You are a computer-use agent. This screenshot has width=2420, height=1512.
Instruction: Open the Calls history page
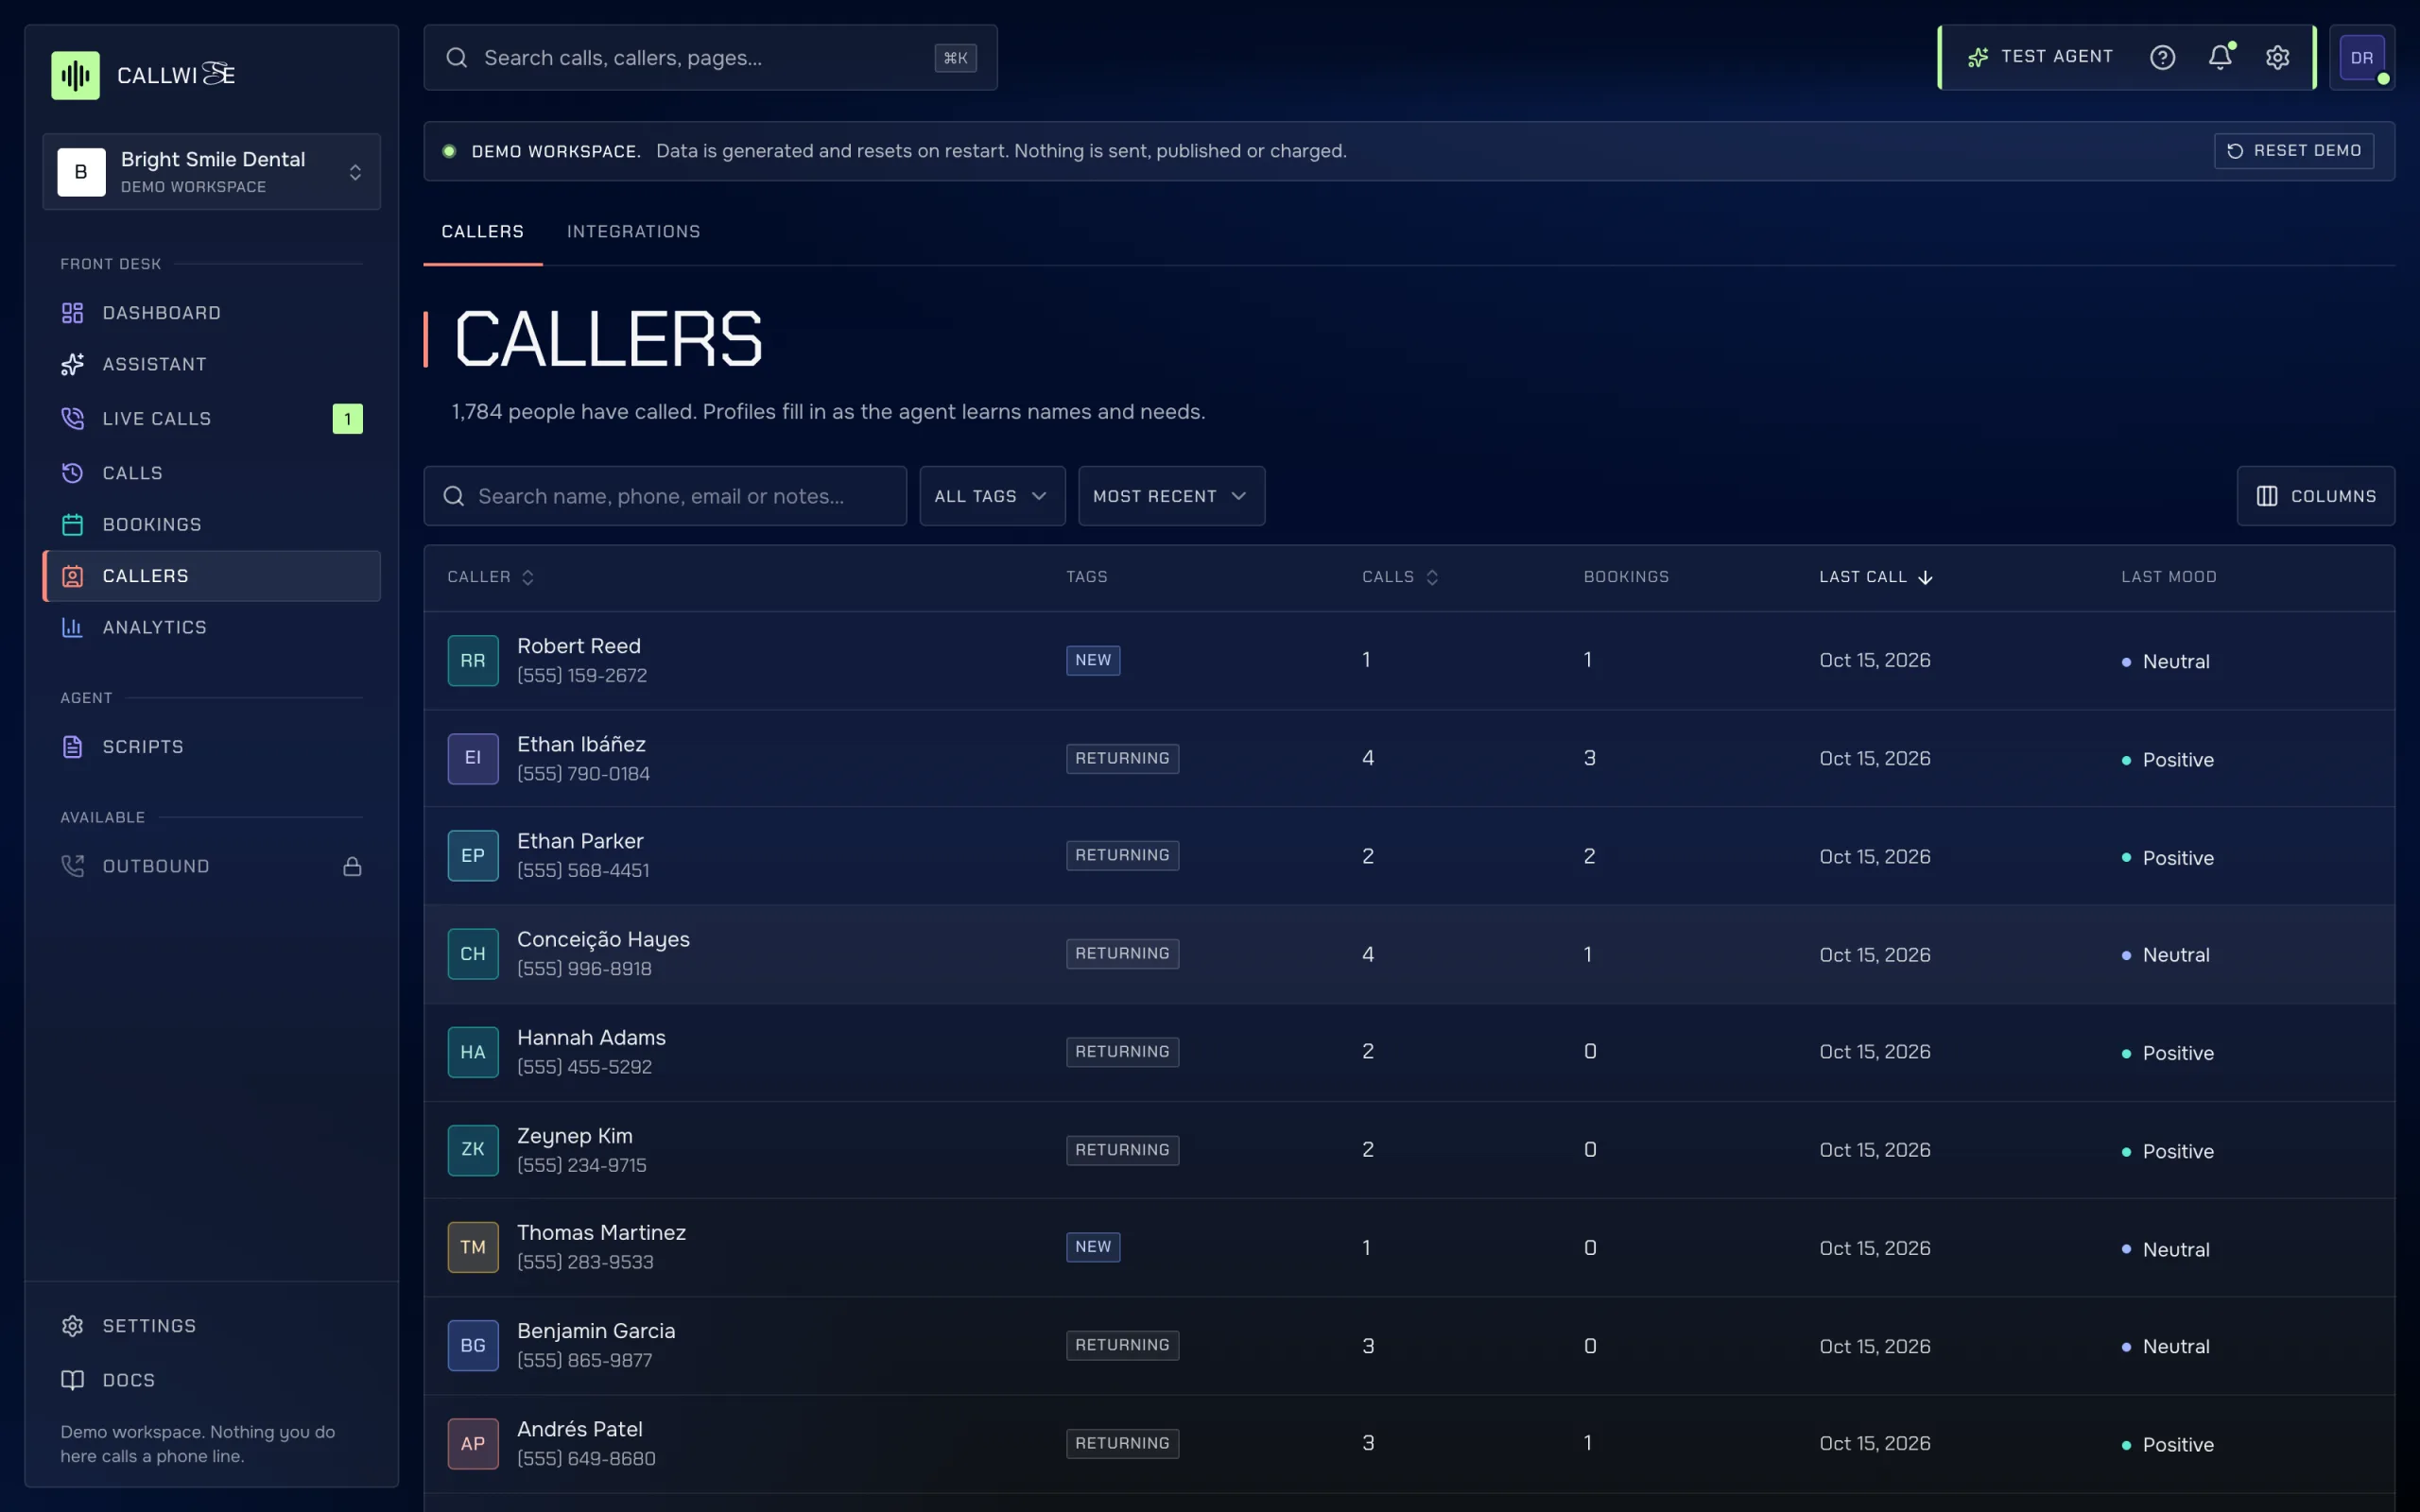tap(211, 472)
